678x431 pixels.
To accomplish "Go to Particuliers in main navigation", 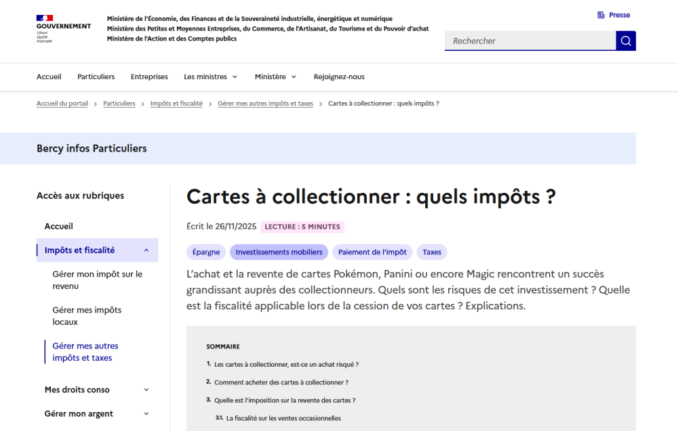I will (x=96, y=77).
